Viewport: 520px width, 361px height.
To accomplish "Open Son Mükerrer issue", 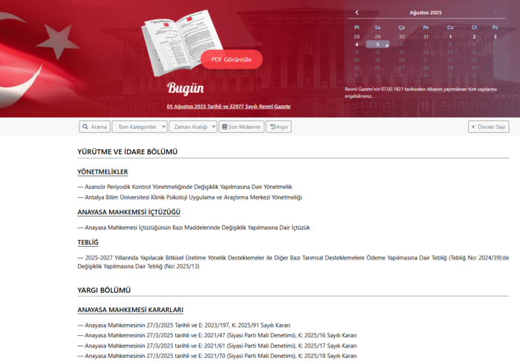I will pyautogui.click(x=241, y=127).
